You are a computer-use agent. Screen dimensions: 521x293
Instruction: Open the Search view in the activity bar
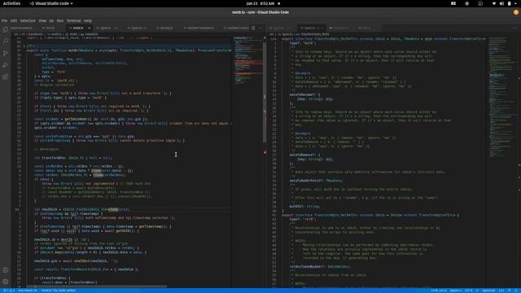click(x=6, y=42)
